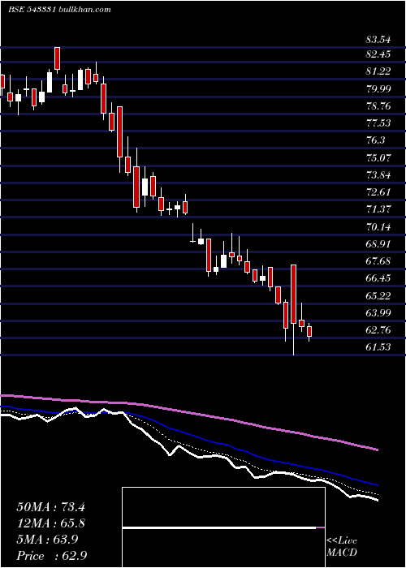Click the 66.45 price axis label
This screenshot has width=406, height=568.
point(378,278)
